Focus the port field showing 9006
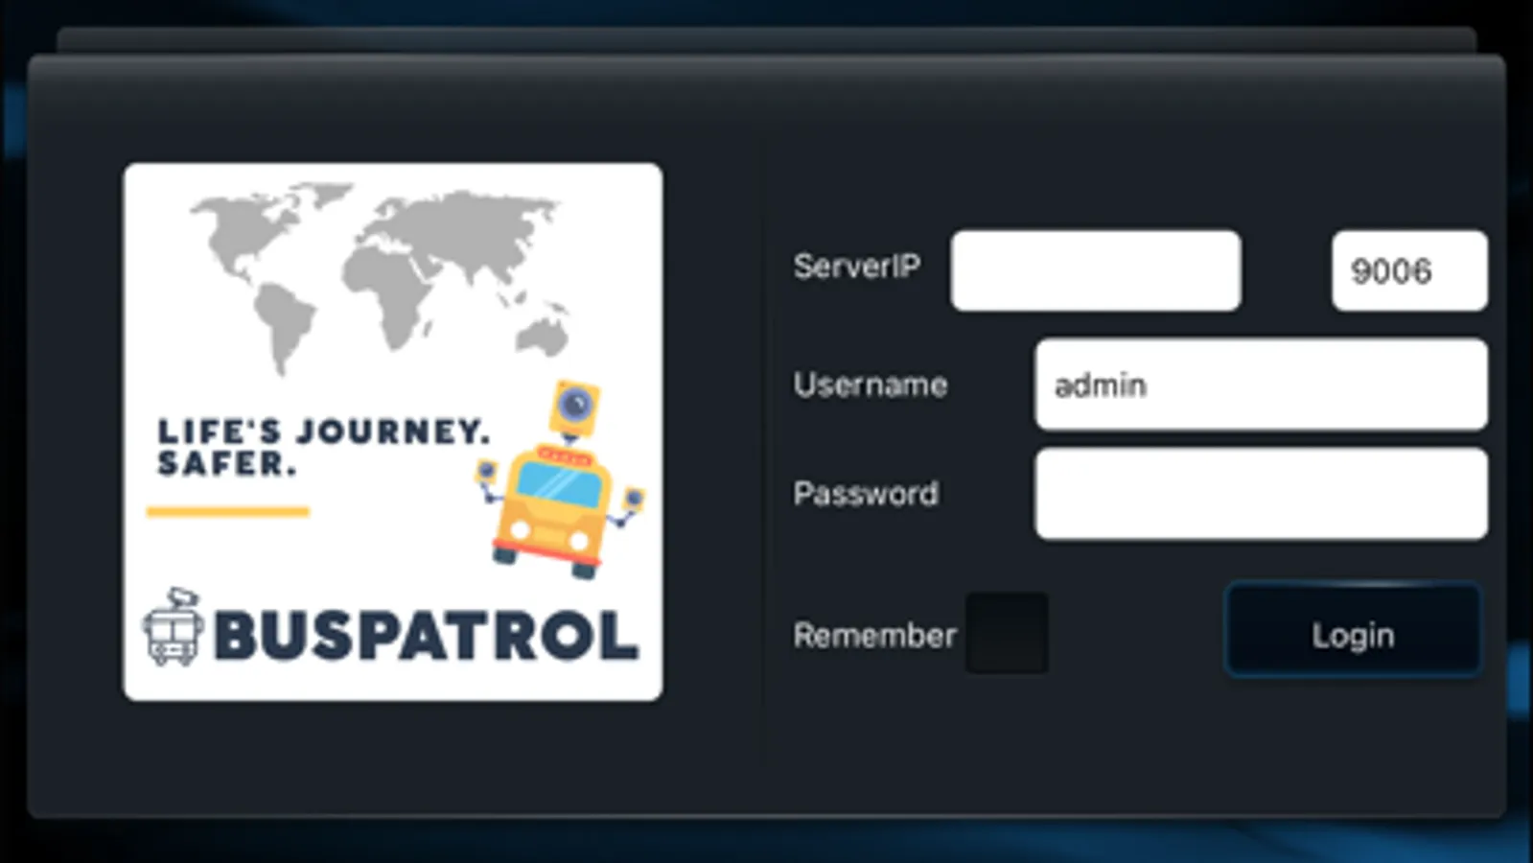Screen dimensions: 1533x863 pyautogui.click(x=1409, y=270)
